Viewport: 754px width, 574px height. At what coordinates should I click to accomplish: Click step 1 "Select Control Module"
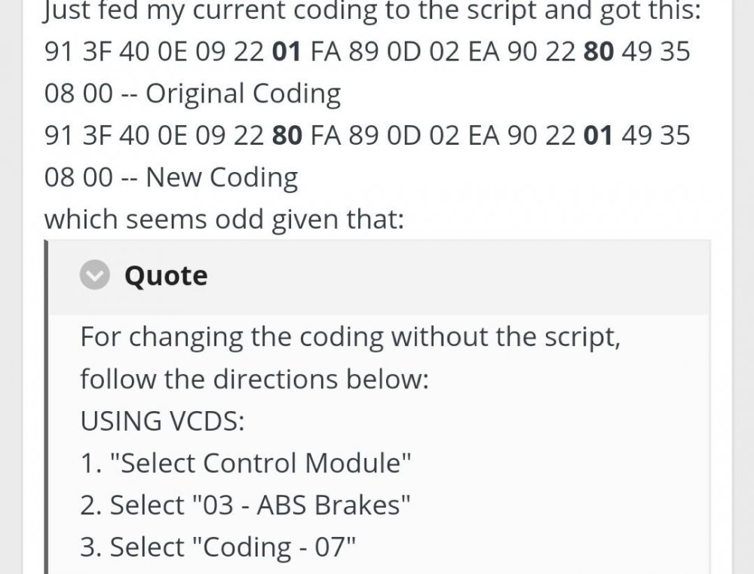(246, 462)
